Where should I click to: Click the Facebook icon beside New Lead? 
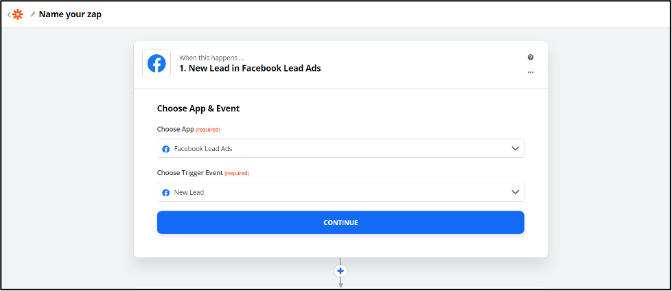point(166,193)
